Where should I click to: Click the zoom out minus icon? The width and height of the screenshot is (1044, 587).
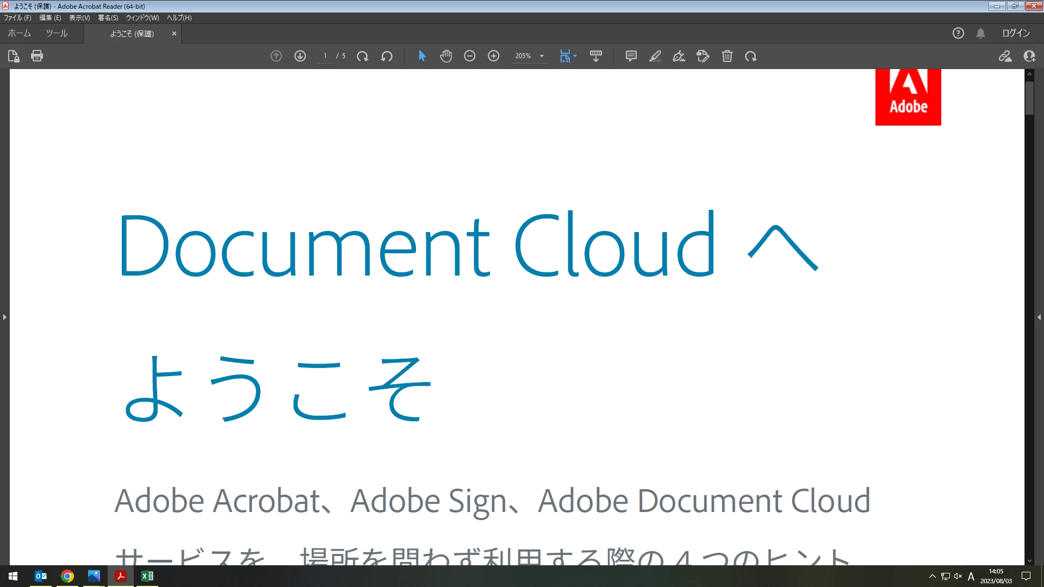470,56
